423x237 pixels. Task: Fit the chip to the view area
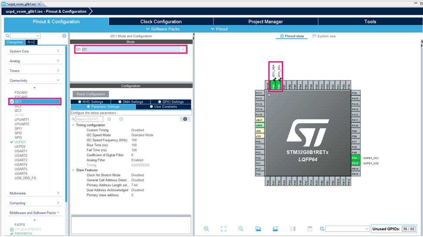click(223, 229)
